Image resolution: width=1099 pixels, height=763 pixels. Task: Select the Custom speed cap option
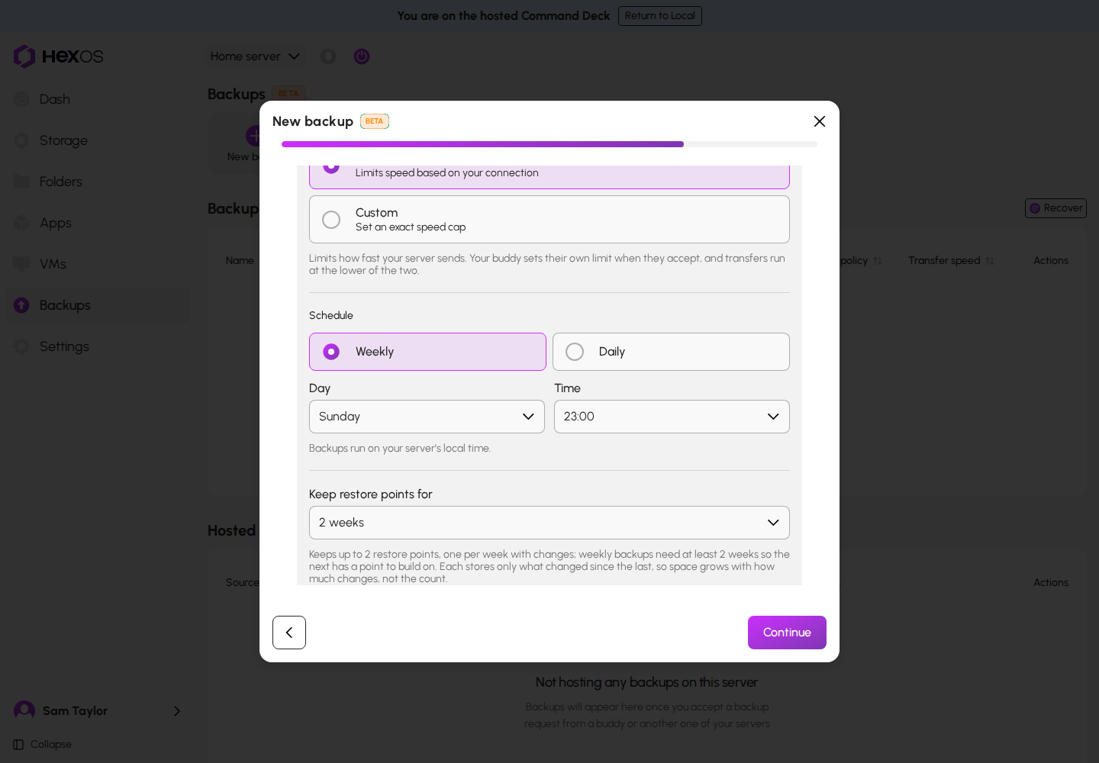[x=549, y=220]
